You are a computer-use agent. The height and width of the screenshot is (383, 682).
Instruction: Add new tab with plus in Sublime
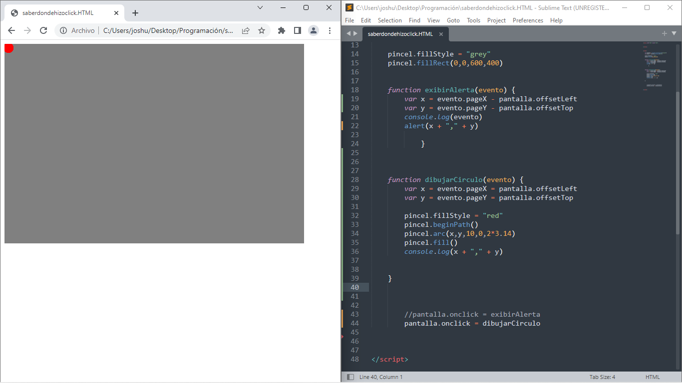(665, 33)
